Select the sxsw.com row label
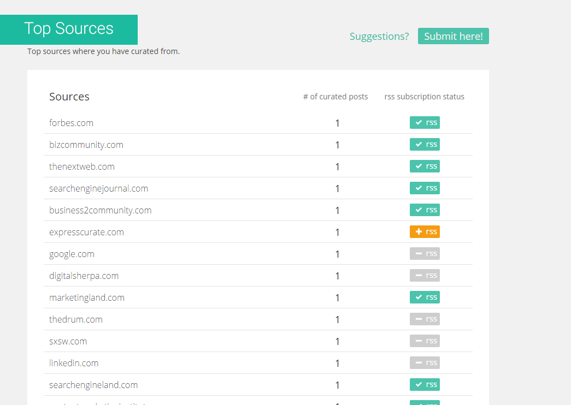The image size is (571, 405). click(68, 341)
